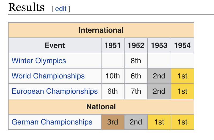Click the 10th World Championships cell
The width and height of the screenshot is (214, 140).
113,76
